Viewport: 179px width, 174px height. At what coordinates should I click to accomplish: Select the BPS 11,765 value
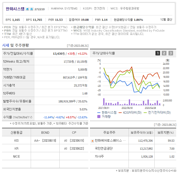point(34,20)
